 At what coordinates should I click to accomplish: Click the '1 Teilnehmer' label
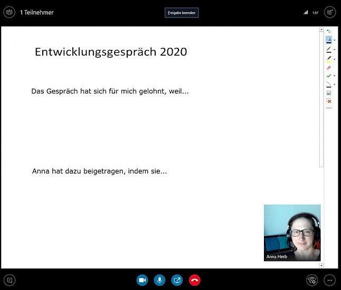pos(37,12)
